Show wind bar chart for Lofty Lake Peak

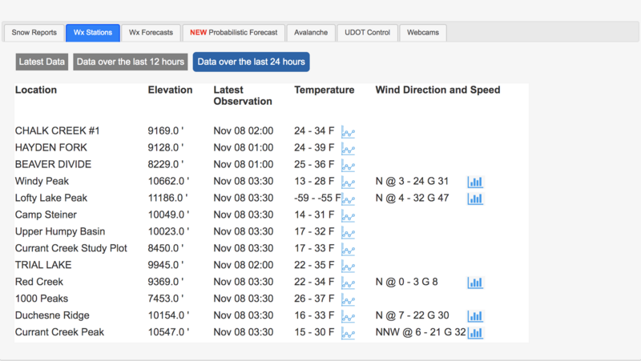point(475,199)
